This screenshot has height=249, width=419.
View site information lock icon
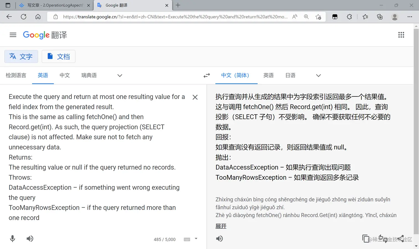[56, 17]
